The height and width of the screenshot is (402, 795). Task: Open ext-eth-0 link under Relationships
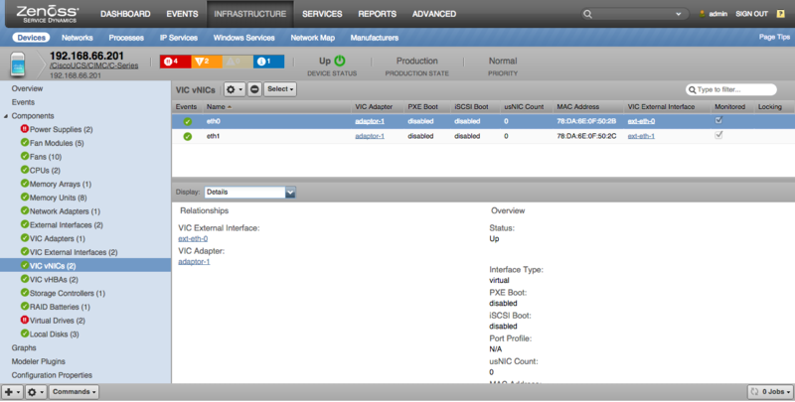193,239
